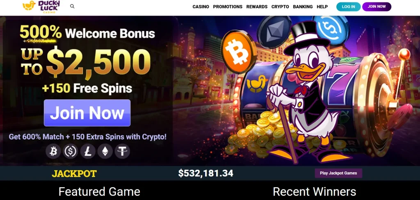The height and width of the screenshot is (200, 420).
Task: Go to the Rewards menu item
Action: 257,7
